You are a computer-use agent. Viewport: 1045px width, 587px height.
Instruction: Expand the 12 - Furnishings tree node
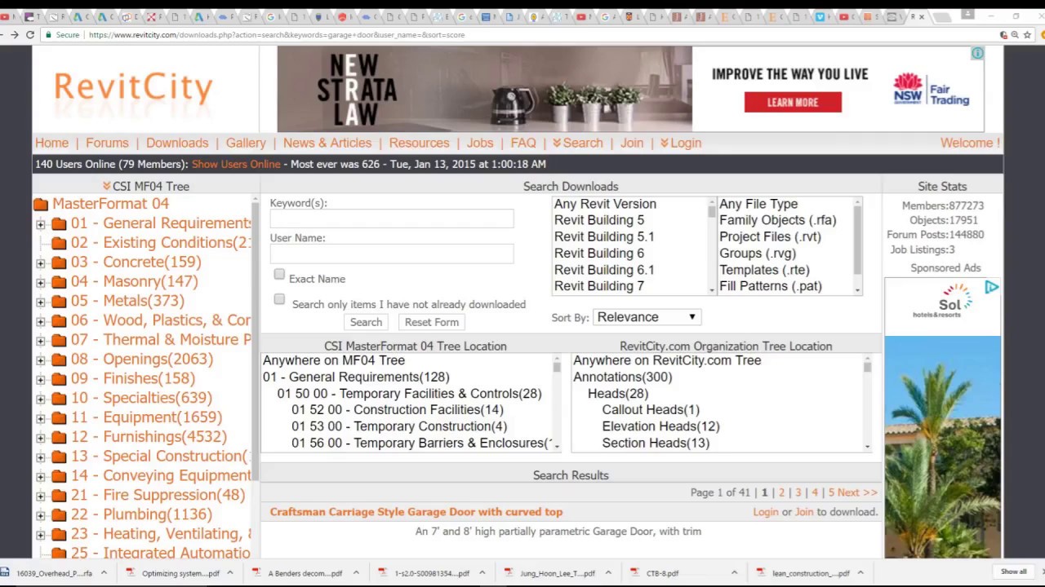[41, 438]
